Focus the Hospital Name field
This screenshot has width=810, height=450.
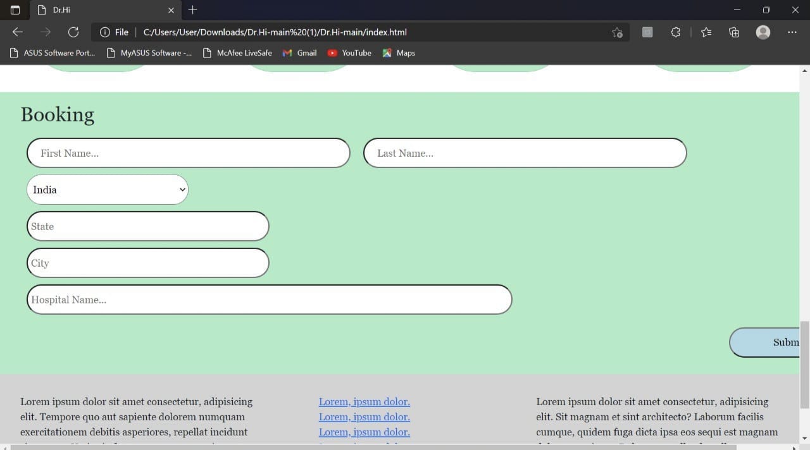pyautogui.click(x=270, y=300)
